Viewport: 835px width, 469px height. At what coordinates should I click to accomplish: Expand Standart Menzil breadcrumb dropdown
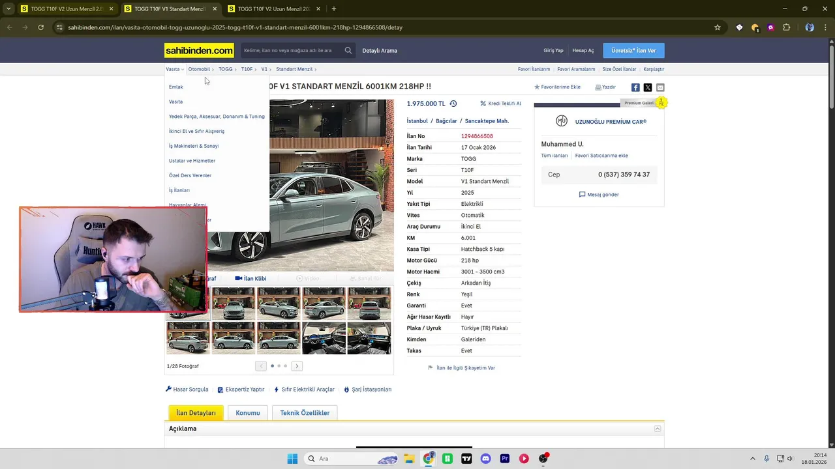click(x=296, y=69)
